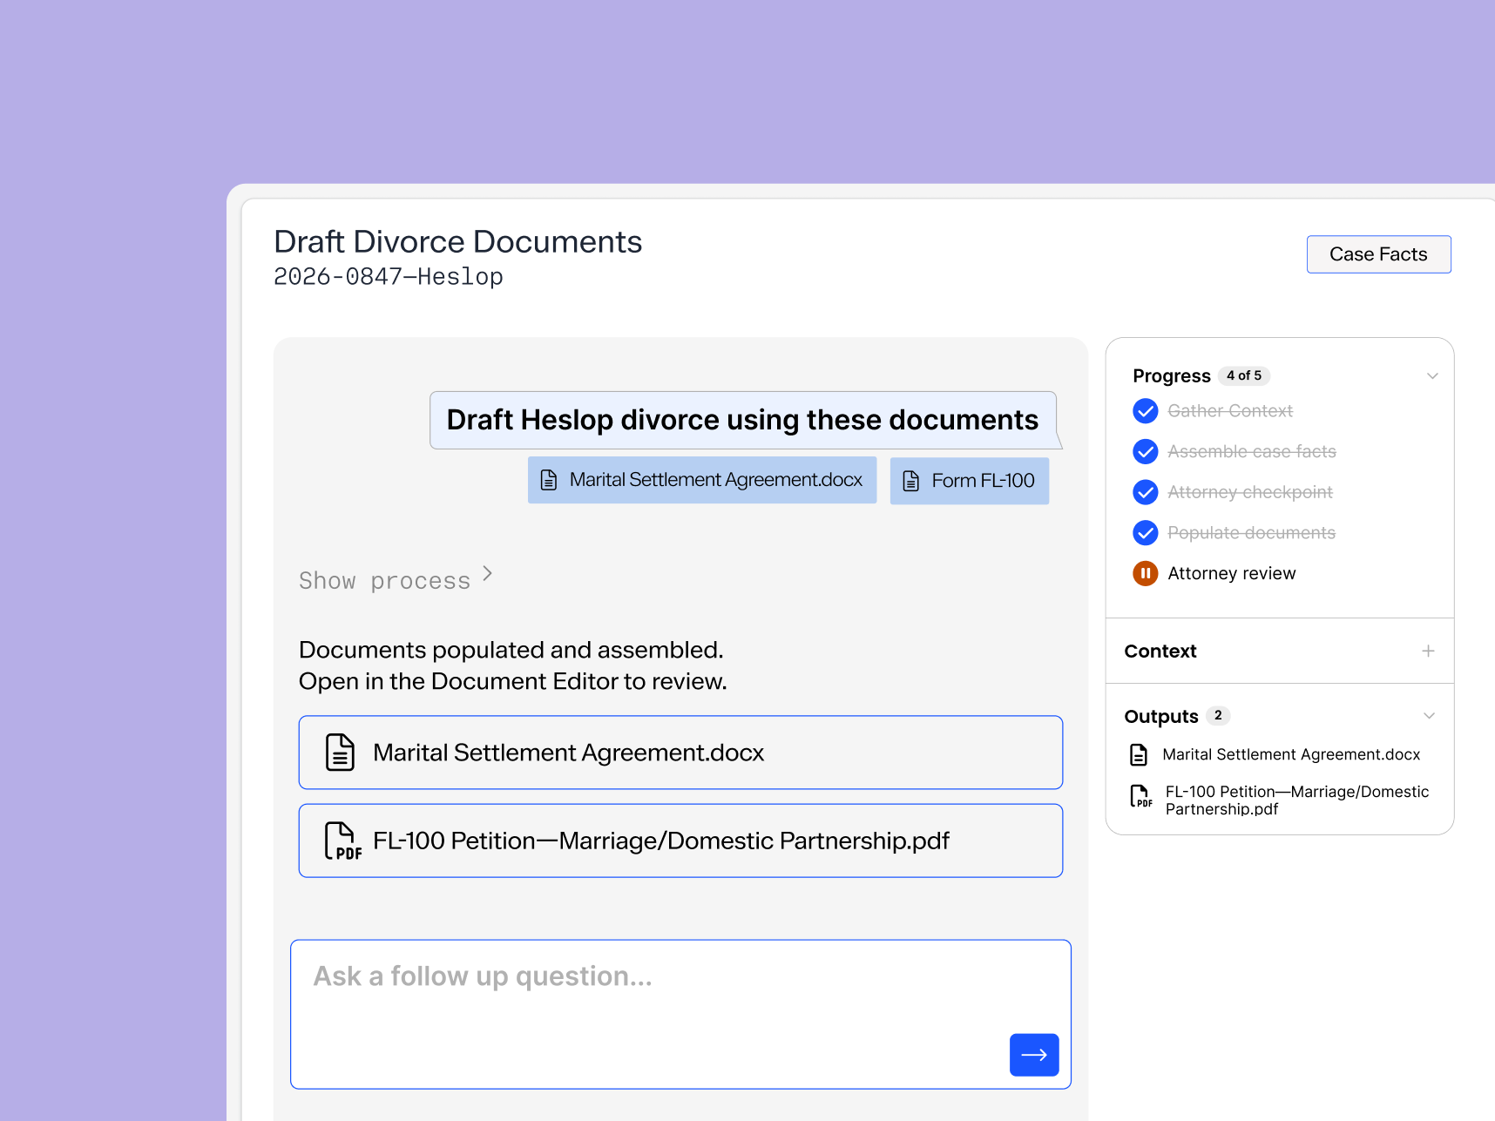The height and width of the screenshot is (1121, 1495).
Task: Click the file icon on the Marital Settlement Agreement card
Action: 340,753
